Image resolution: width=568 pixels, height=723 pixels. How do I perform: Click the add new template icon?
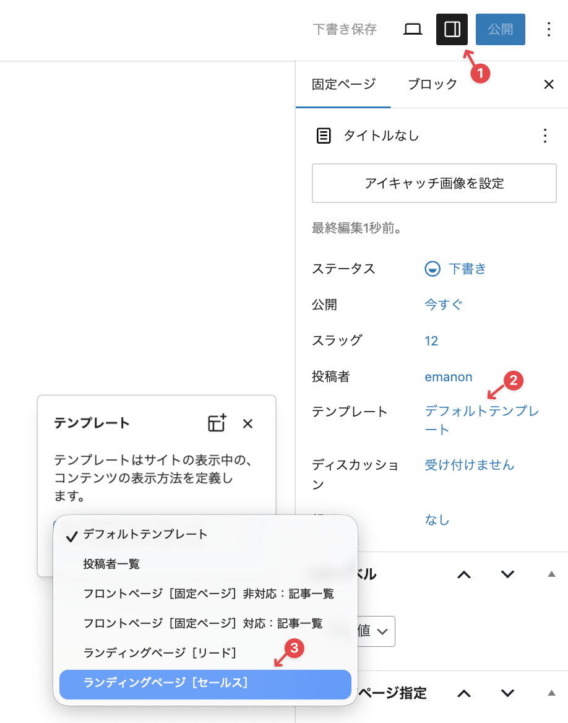click(x=217, y=423)
